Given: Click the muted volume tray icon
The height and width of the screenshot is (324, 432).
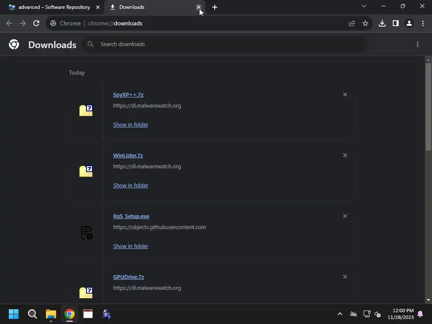Looking at the screenshot, I should 378,314.
